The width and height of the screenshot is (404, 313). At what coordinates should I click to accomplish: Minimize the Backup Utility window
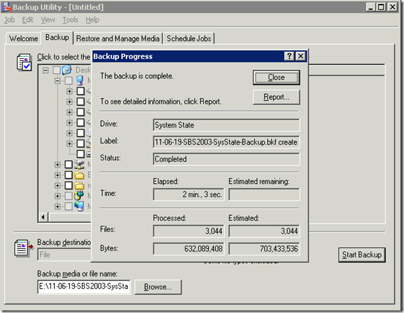tap(371, 7)
